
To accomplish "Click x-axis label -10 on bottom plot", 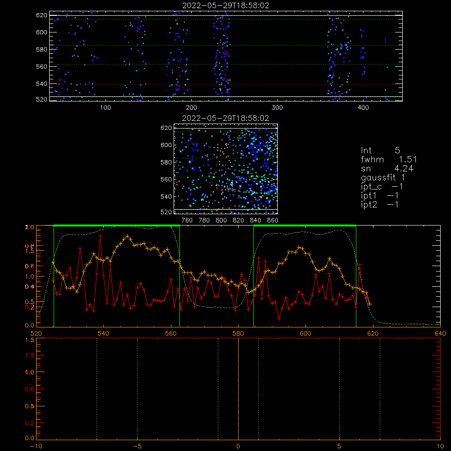I will point(36,446).
